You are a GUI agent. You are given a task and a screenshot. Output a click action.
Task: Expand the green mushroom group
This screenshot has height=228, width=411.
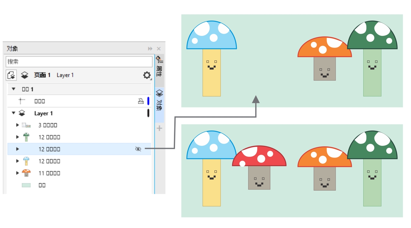click(18, 137)
